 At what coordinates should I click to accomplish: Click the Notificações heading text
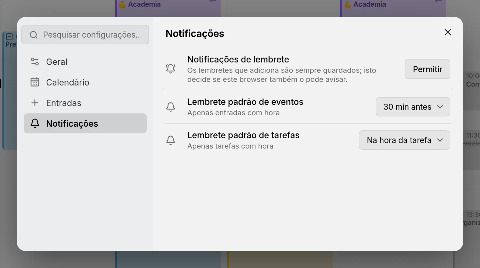point(195,33)
